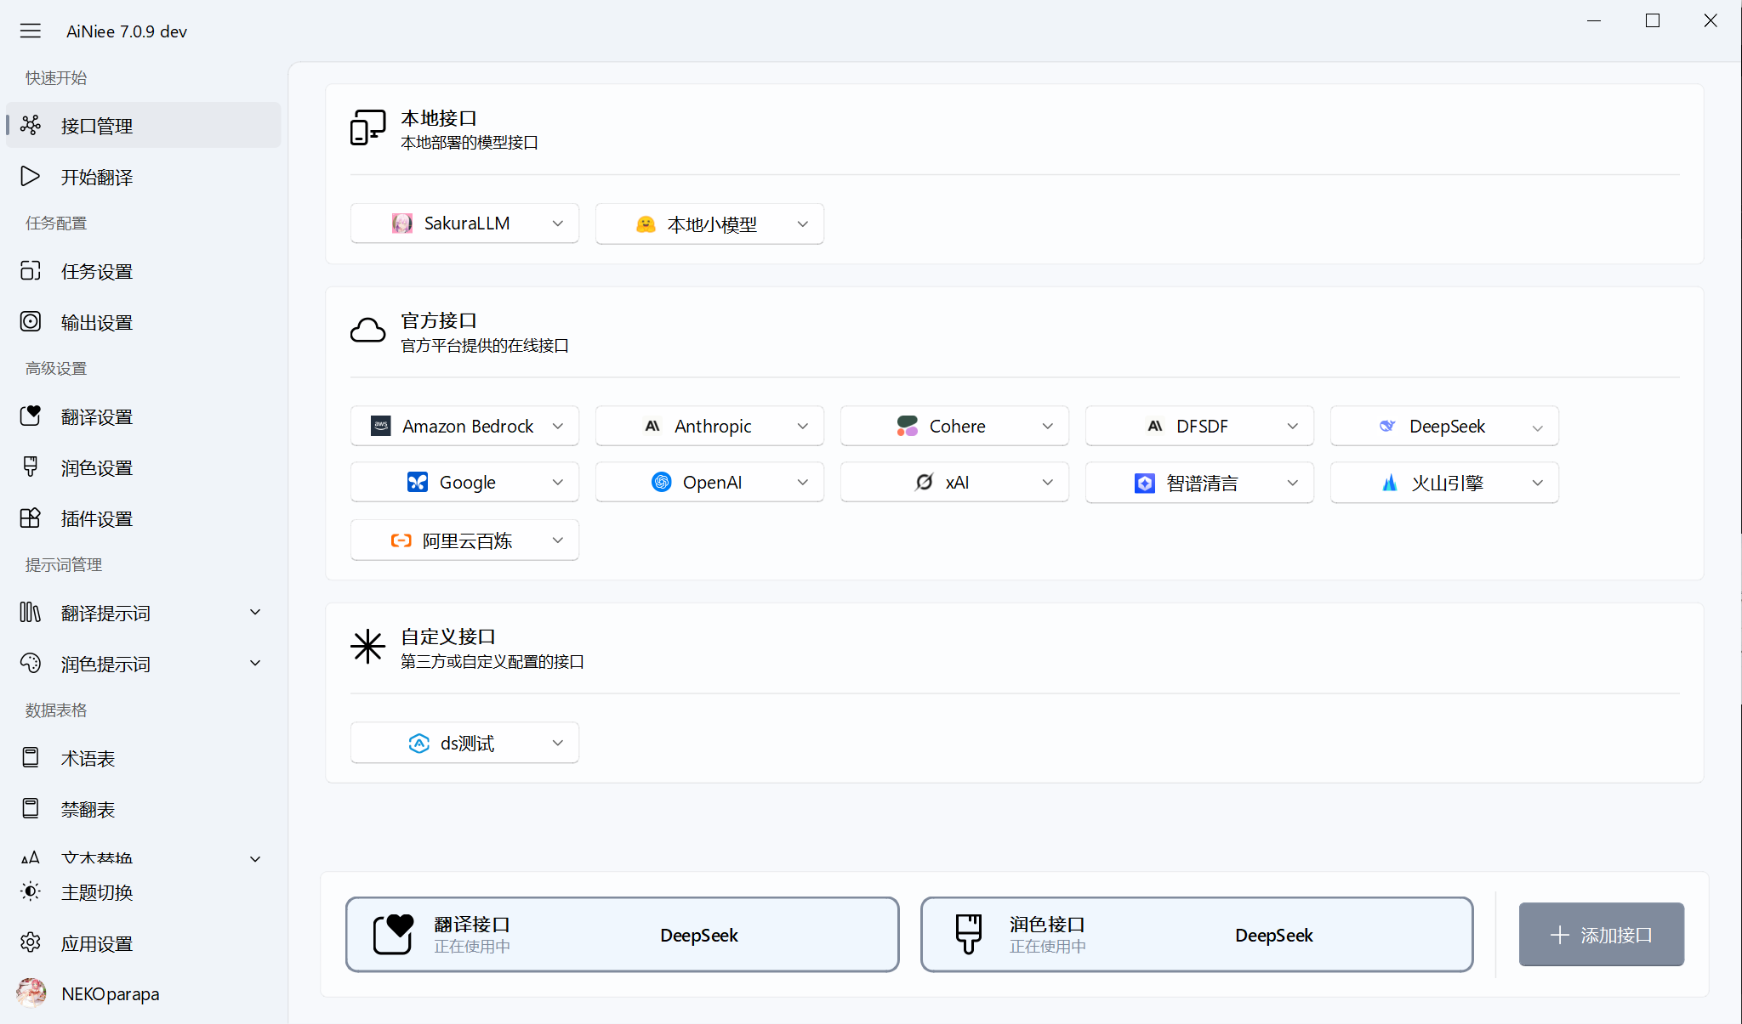Screen dimensions: 1742x1024
Task: Open the output settings circle icon item
Action: pos(31,322)
